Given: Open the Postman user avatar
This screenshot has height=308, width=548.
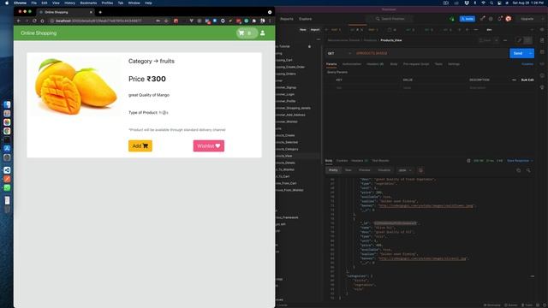Looking at the screenshot, I should pyautogui.click(x=509, y=19).
